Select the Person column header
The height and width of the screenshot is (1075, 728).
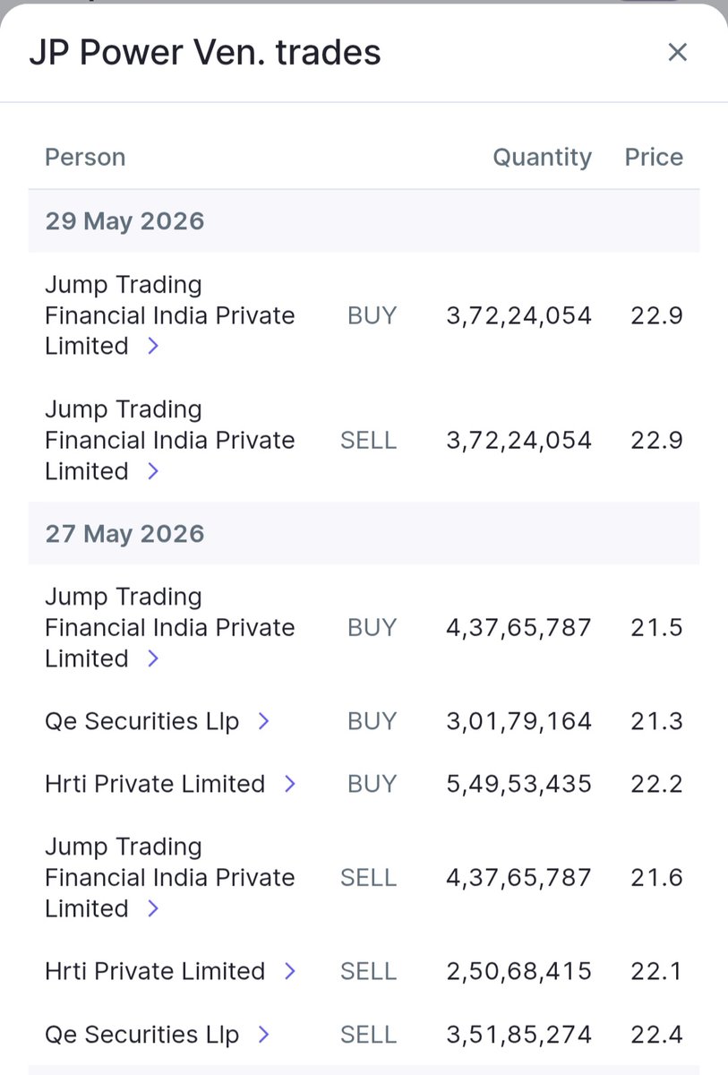coord(85,158)
